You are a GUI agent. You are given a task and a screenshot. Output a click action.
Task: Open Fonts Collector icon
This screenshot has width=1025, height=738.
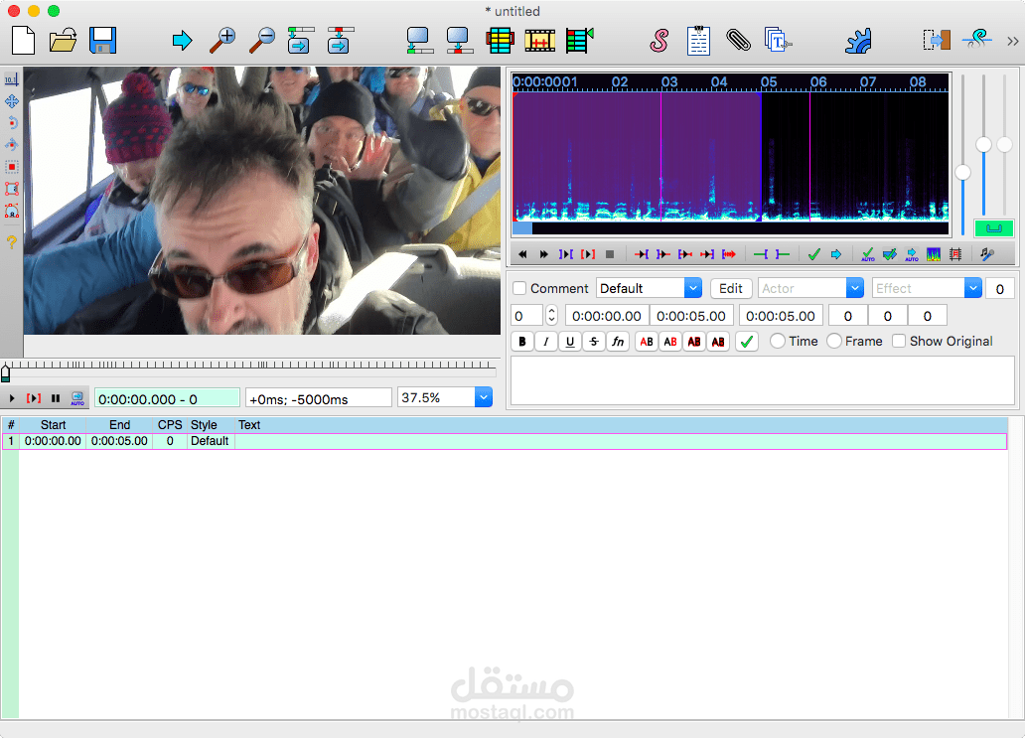(x=778, y=41)
